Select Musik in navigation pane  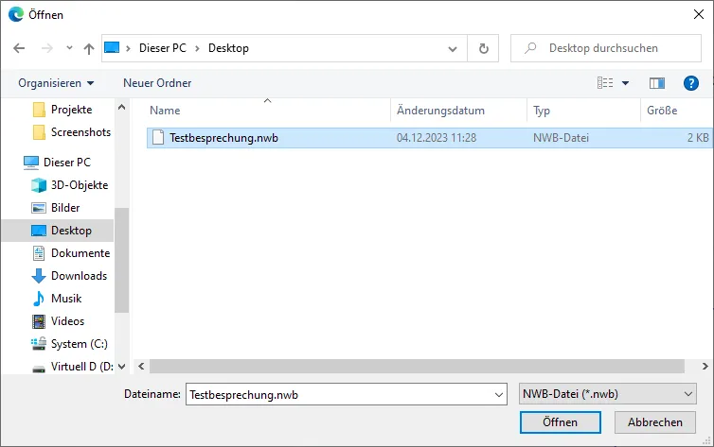coord(65,299)
